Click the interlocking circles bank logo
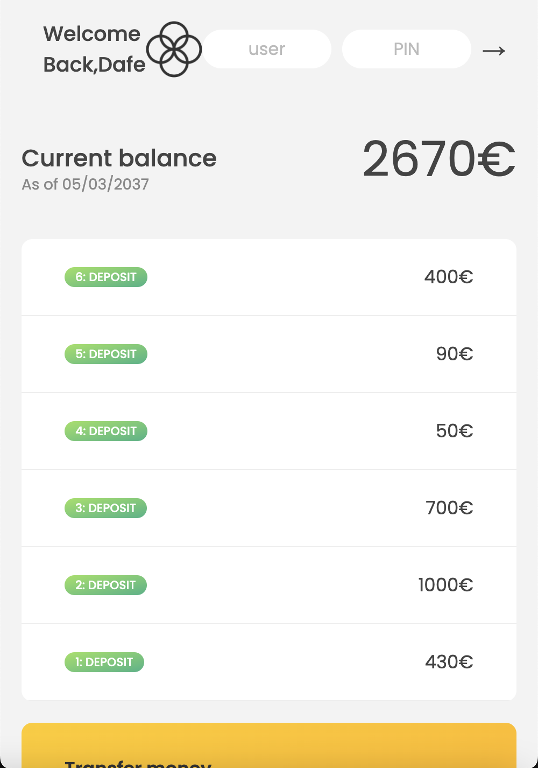The height and width of the screenshot is (768, 538). [174, 49]
